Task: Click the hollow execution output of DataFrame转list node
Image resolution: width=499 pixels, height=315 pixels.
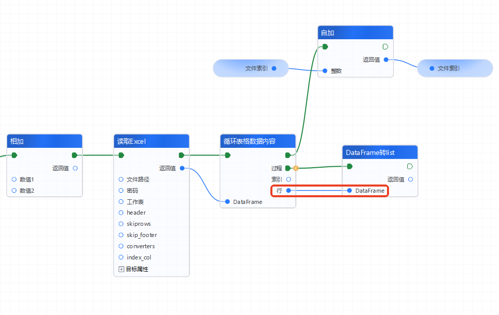Action: pyautogui.click(x=410, y=166)
